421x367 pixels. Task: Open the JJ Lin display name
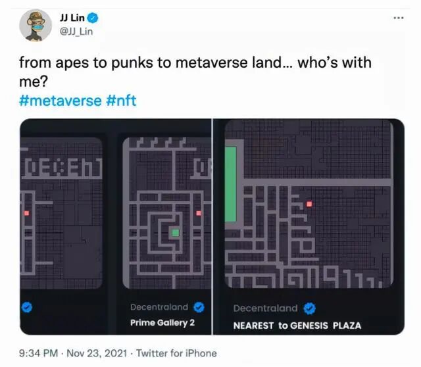tap(72, 18)
